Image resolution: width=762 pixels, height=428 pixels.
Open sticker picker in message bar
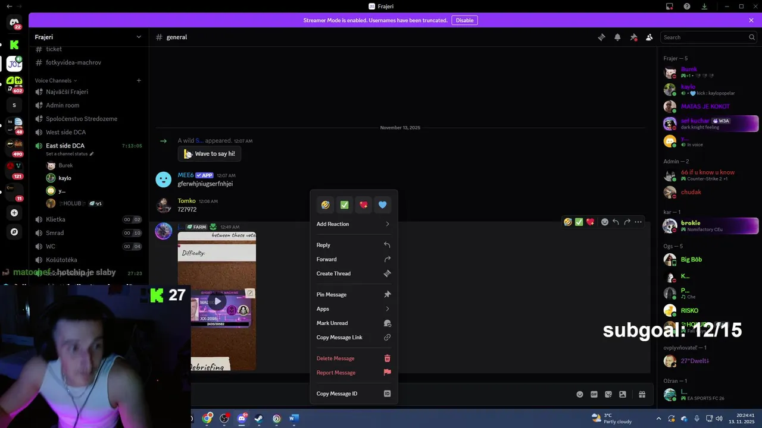pyautogui.click(x=608, y=394)
